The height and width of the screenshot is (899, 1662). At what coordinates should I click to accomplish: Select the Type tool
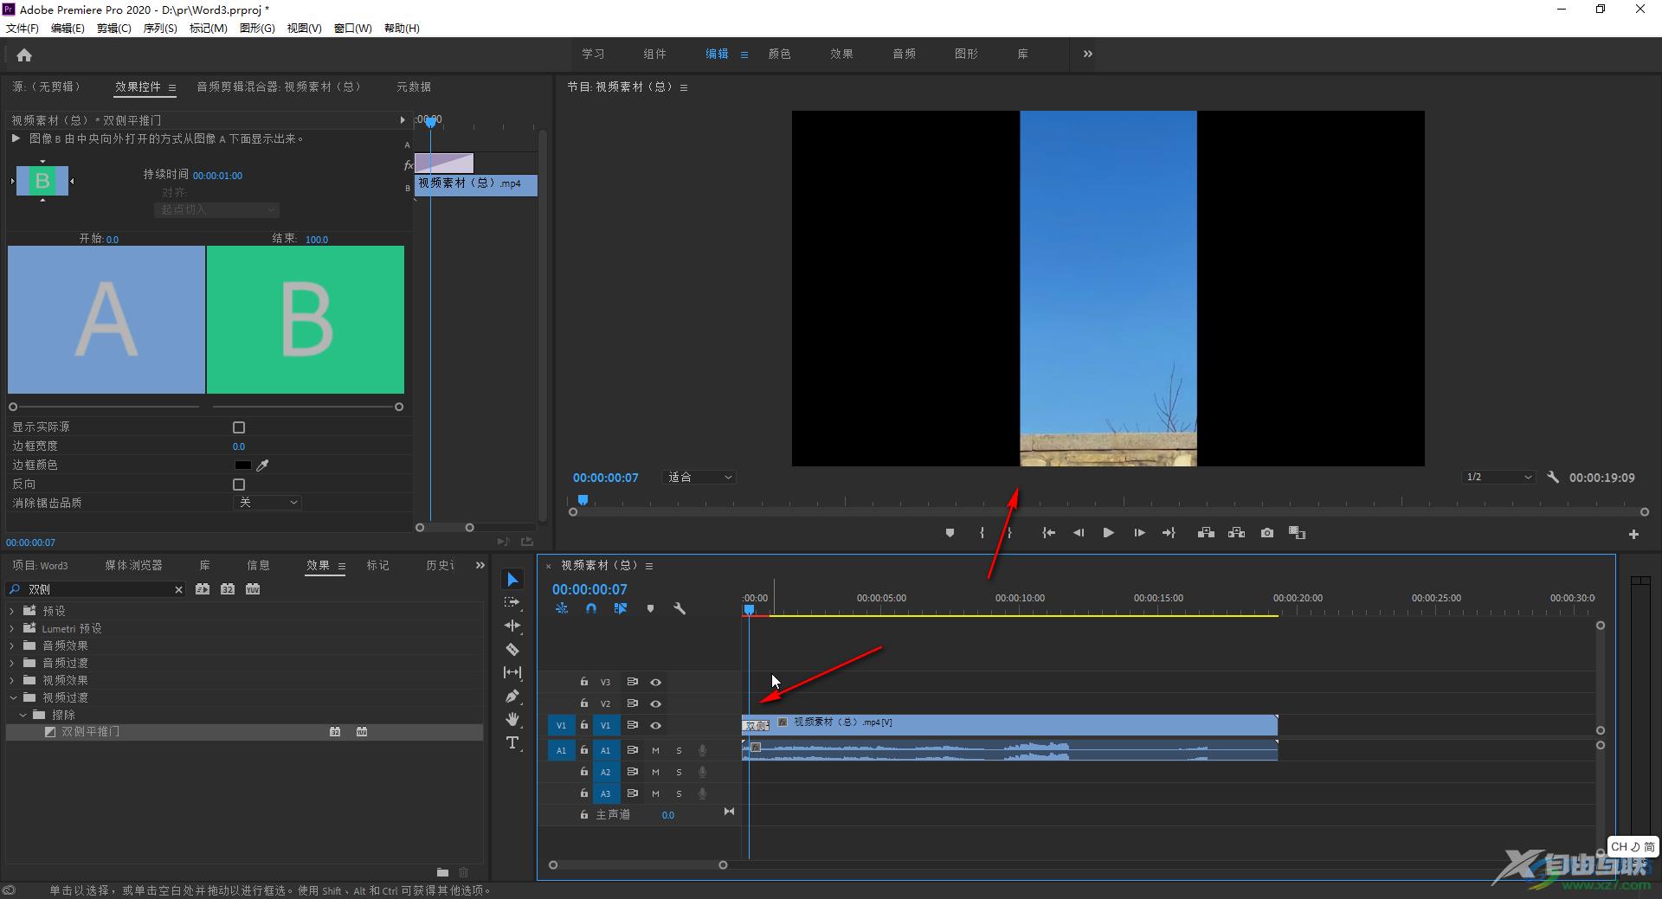pyautogui.click(x=512, y=742)
